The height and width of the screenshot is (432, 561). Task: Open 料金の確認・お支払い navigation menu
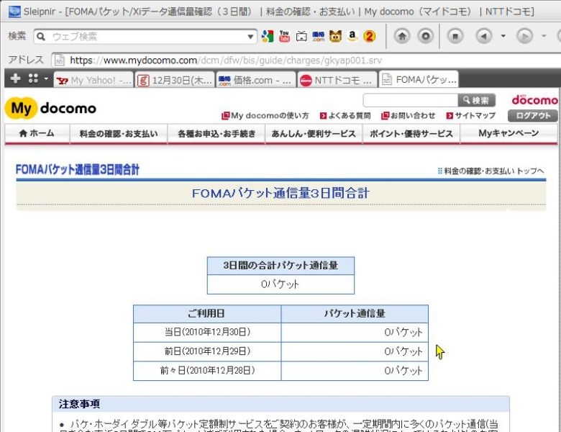point(119,134)
